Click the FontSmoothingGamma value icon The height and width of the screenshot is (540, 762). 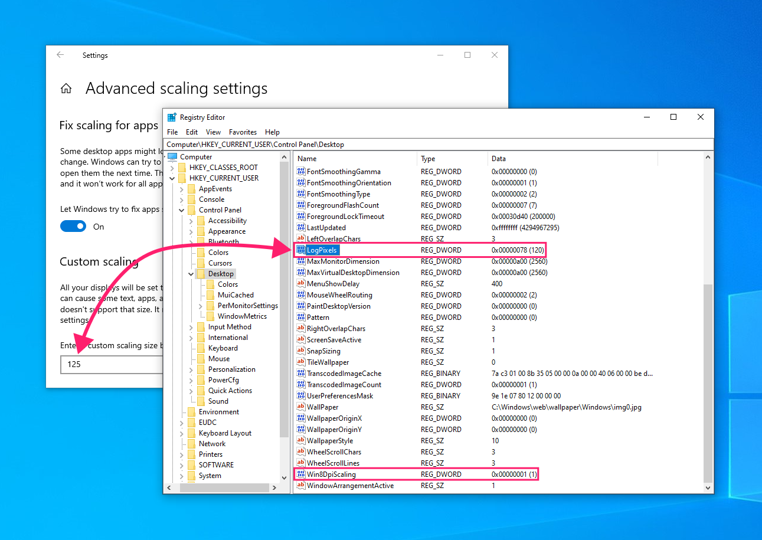point(301,172)
